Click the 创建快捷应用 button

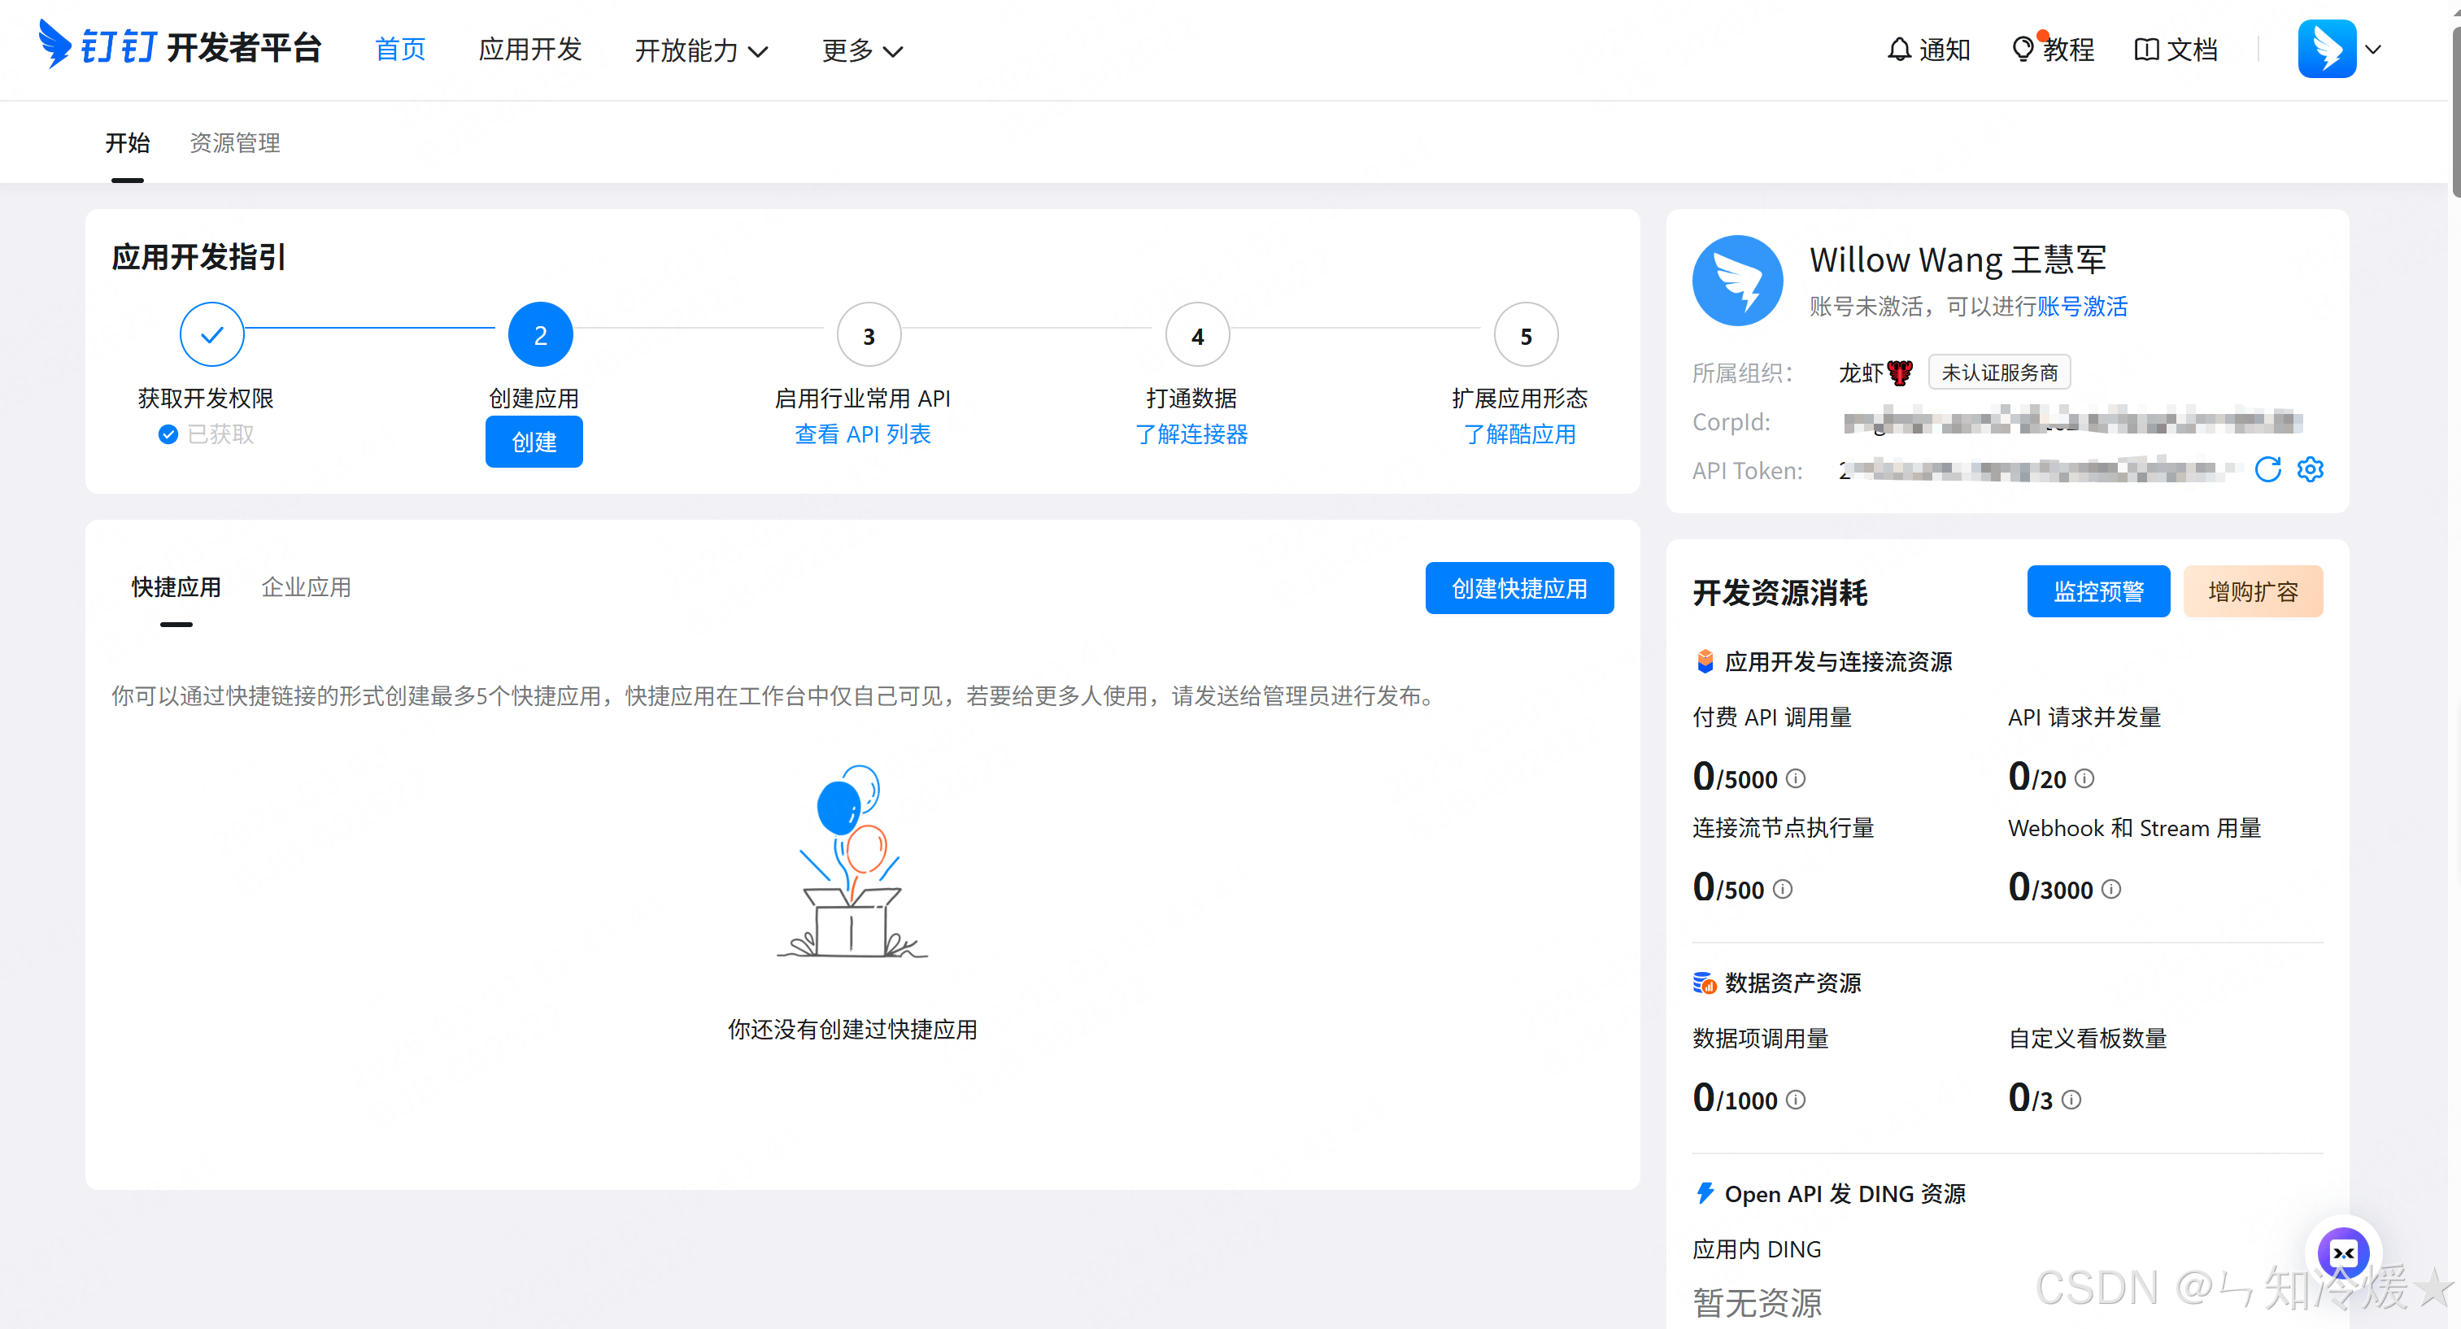pos(1518,587)
